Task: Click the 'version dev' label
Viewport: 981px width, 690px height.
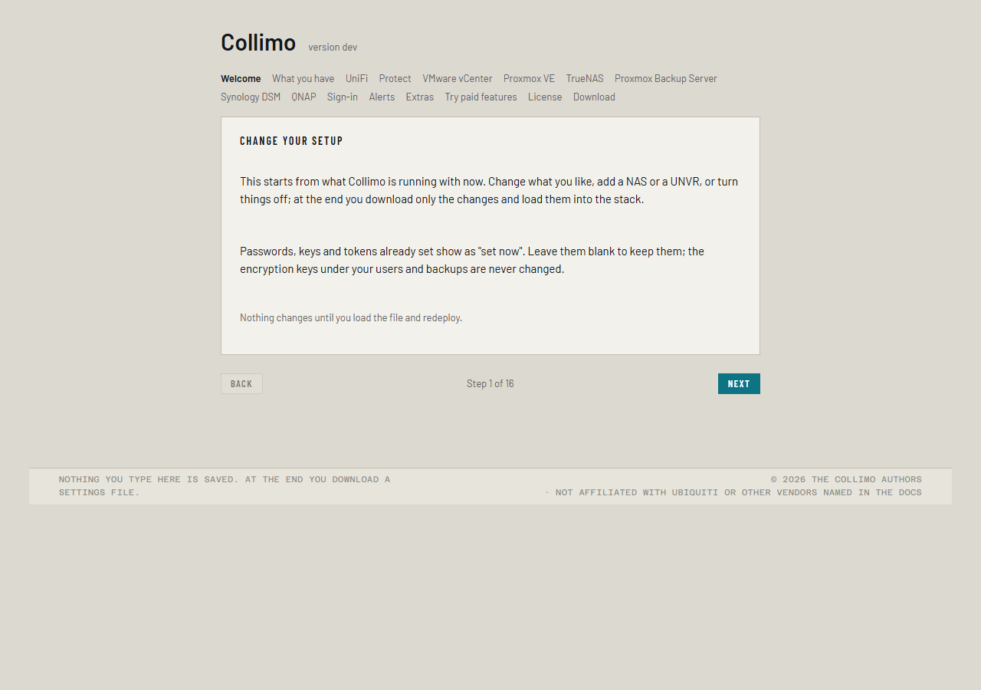Action: (x=333, y=47)
